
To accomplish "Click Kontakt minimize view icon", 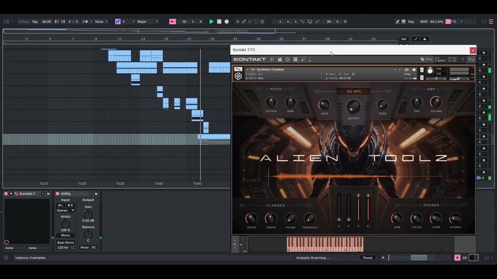I will click(303, 59).
